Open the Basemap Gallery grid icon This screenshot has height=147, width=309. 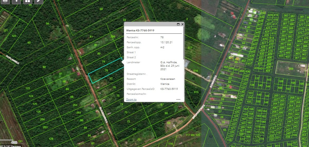27,1
